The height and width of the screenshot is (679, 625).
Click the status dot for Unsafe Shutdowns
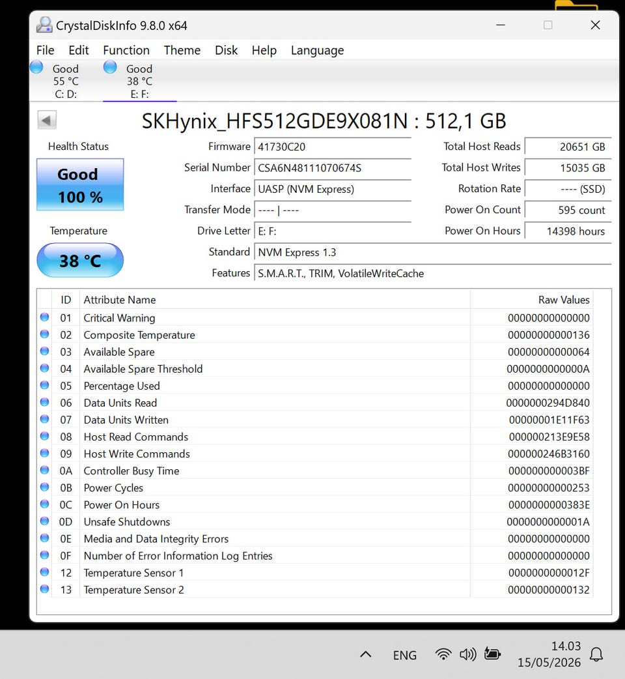coord(44,521)
